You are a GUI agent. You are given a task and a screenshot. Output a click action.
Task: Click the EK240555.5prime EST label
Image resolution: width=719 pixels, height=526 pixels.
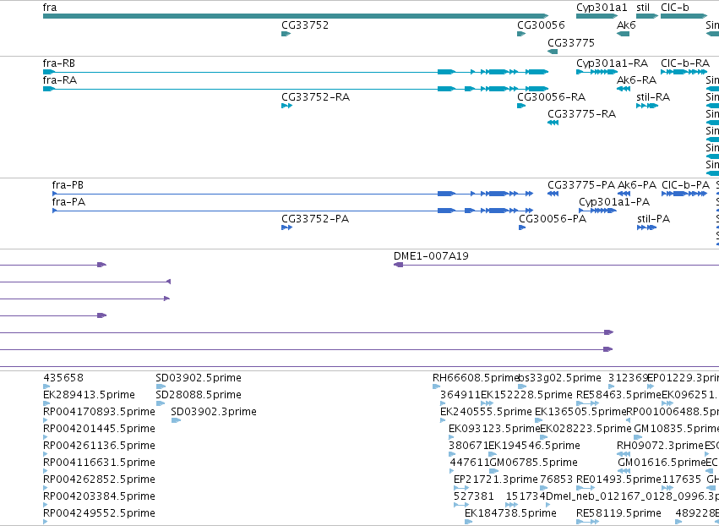[486, 412]
